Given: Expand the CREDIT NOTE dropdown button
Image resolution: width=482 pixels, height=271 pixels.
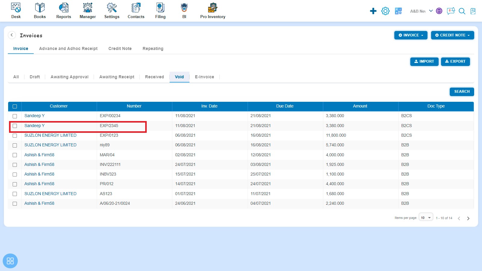Looking at the screenshot, I should [452, 35].
